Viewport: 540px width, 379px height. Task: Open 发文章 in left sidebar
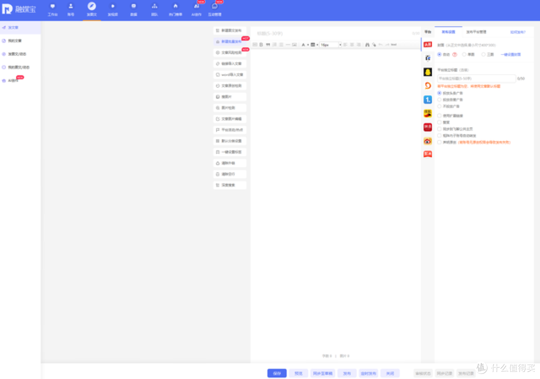(20, 27)
